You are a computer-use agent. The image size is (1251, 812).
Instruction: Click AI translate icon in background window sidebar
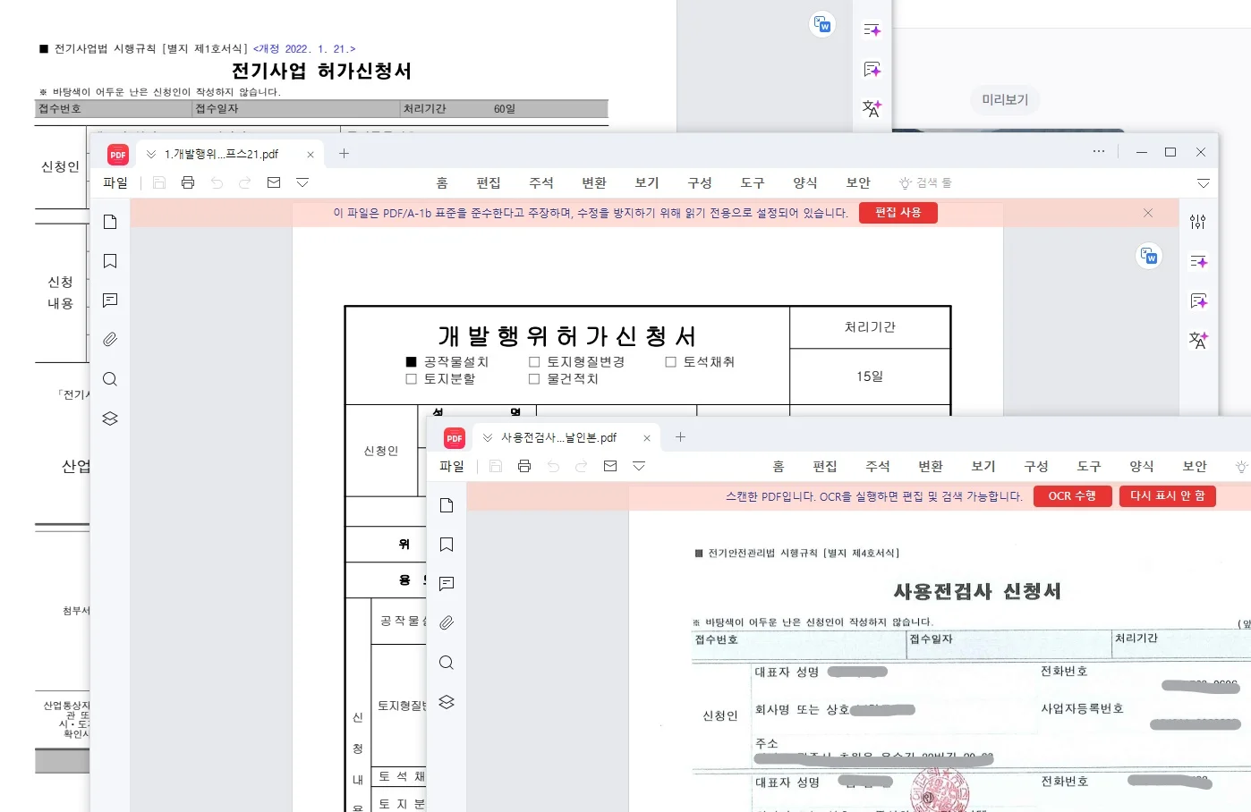coord(872,108)
